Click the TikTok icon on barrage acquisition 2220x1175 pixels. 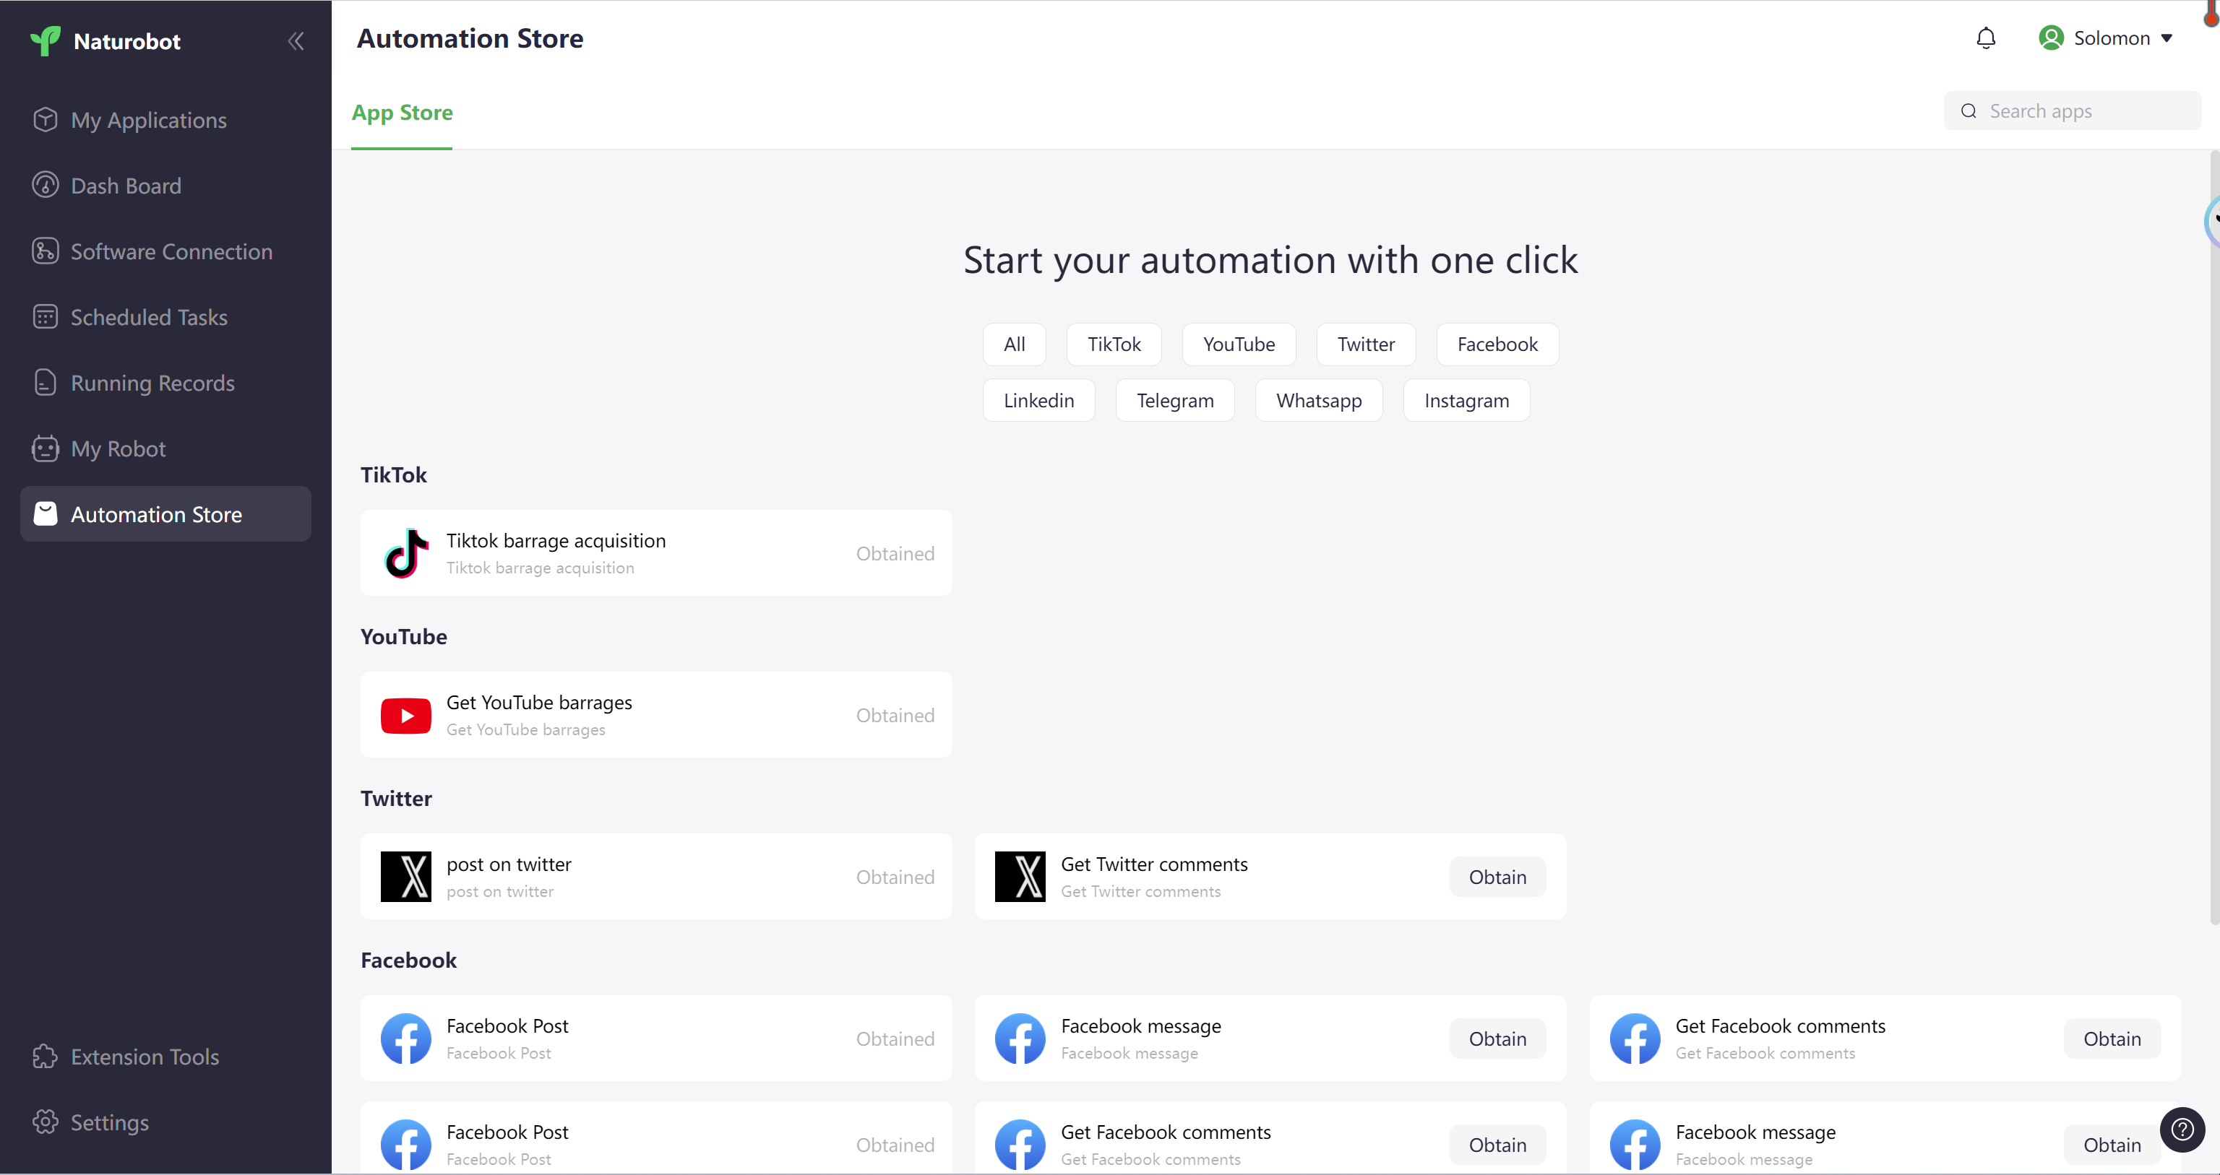coord(407,553)
